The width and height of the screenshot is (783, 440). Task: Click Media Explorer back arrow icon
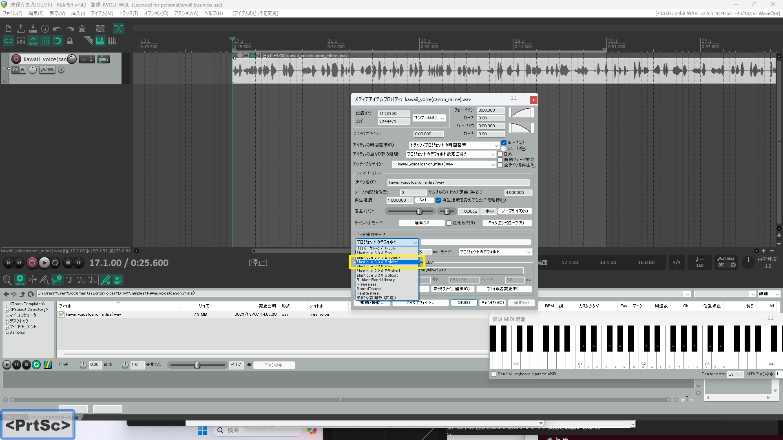pyautogui.click(x=6, y=294)
